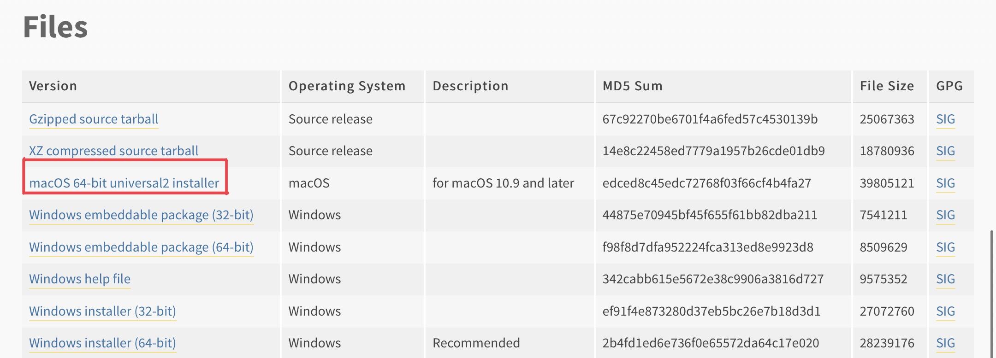Image resolution: width=996 pixels, height=358 pixels.
Task: Open SIG for Windows embeddable 32-bit package
Action: [x=945, y=215]
